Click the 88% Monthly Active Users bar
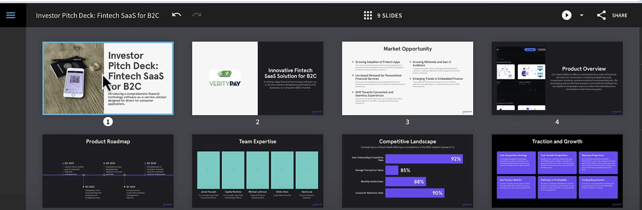 click(406, 181)
